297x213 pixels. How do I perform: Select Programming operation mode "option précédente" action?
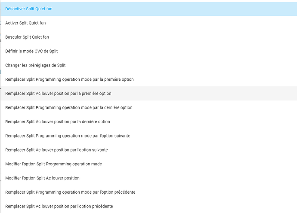point(70,192)
